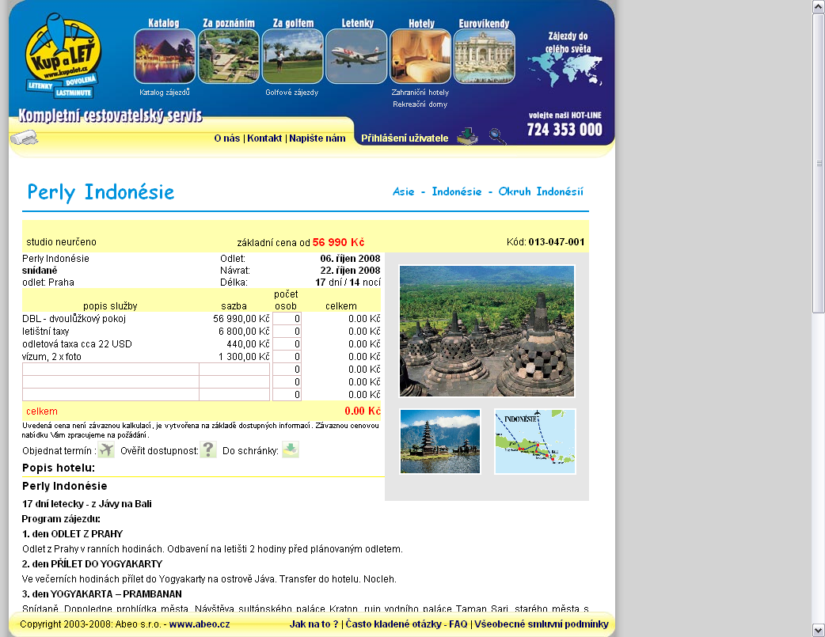Screen dimensions: 825x637
Task: Open the Napište nám link
Action: 317,138
